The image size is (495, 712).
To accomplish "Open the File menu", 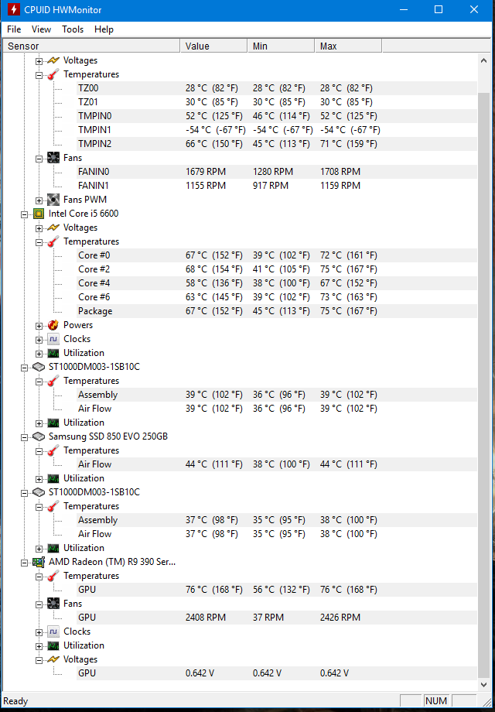I will [14, 29].
